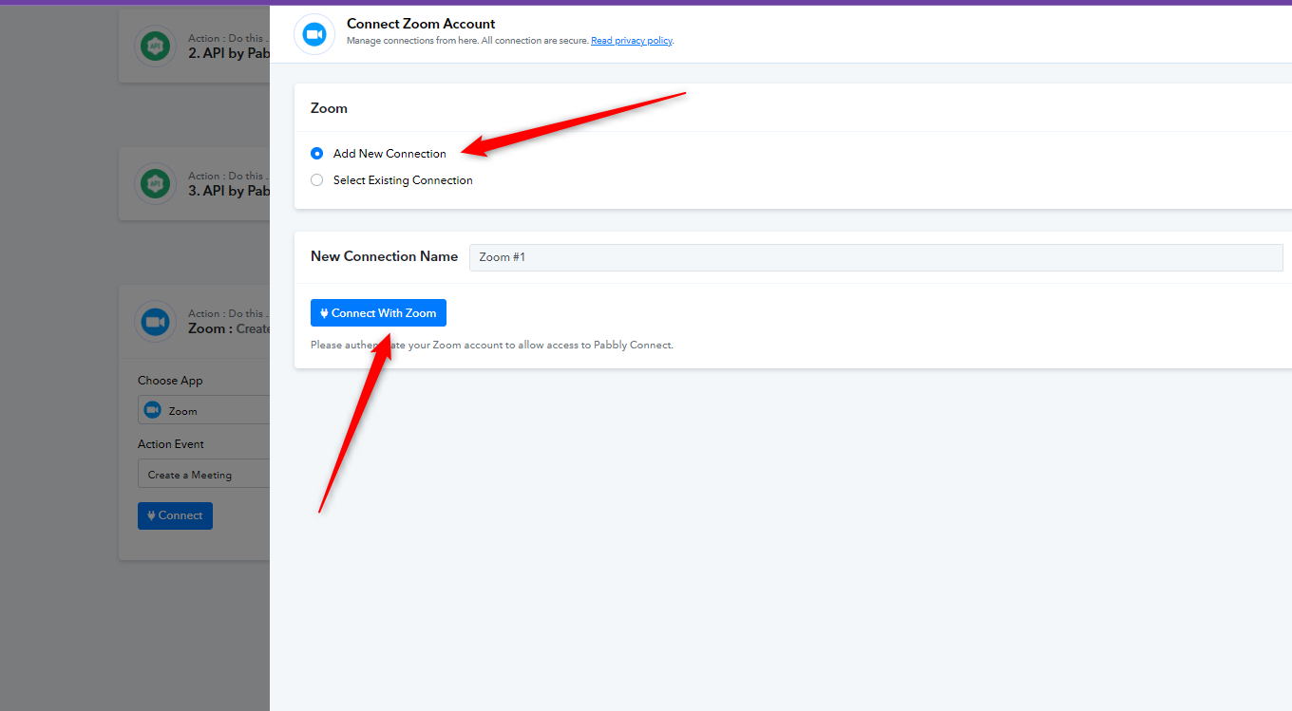Click the API icon of step 2

(156, 47)
